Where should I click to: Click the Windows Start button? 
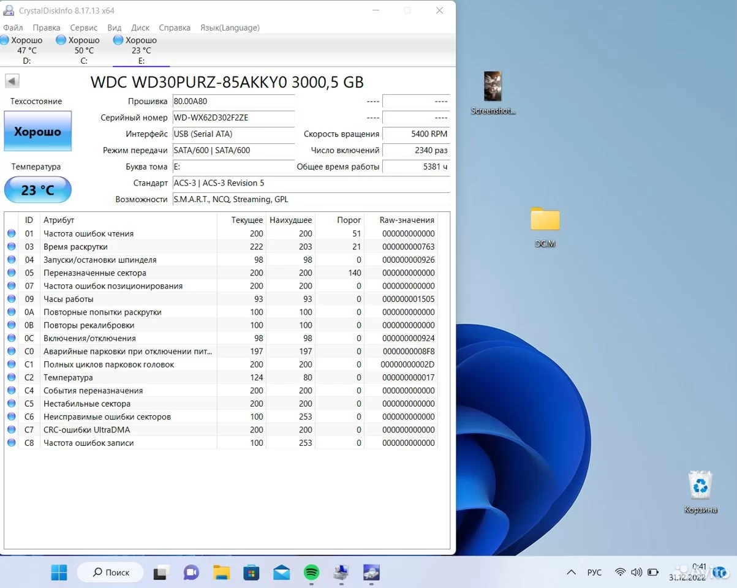click(x=59, y=573)
